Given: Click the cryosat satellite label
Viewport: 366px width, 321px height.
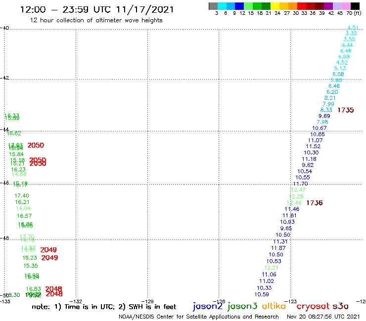Looking at the screenshot, I should point(313,306).
